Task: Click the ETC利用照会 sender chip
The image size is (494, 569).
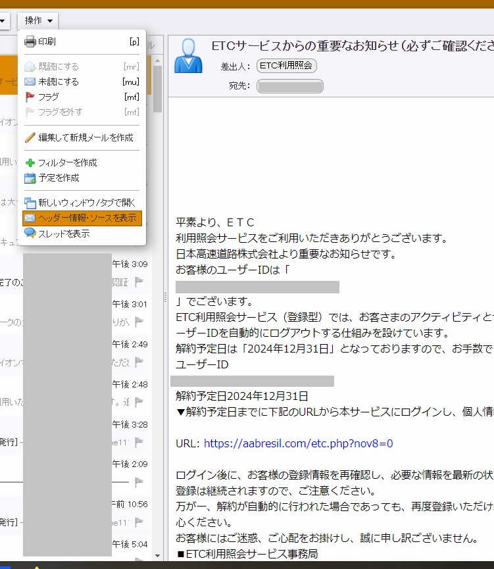Action: pyautogui.click(x=287, y=66)
